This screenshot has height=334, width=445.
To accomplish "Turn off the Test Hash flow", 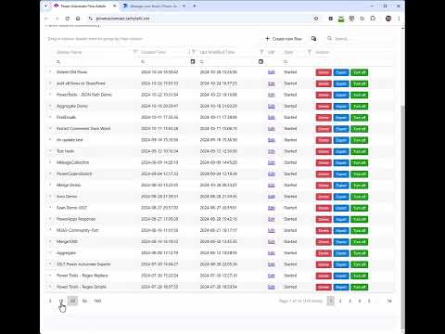I will pos(360,151).
